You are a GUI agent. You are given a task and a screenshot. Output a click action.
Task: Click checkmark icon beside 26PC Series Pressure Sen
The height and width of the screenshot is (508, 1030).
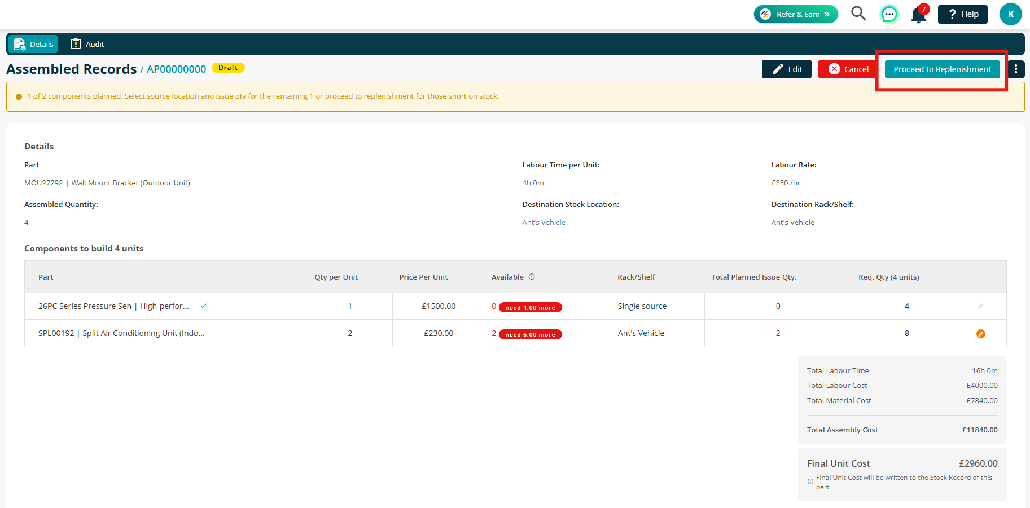tap(204, 306)
